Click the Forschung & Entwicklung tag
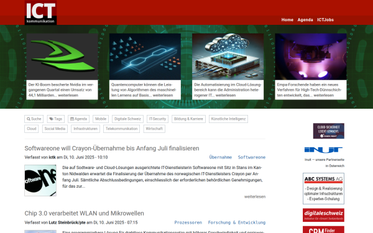 pyautogui.click(x=237, y=222)
